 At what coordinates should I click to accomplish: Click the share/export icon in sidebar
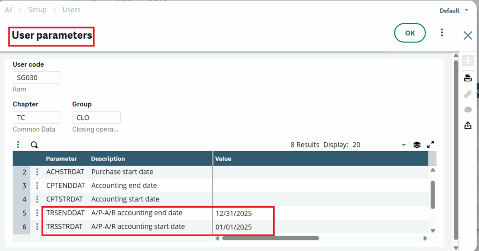tap(467, 125)
